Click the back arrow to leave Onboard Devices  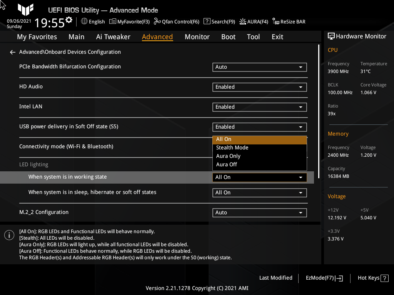pyautogui.click(x=12, y=52)
